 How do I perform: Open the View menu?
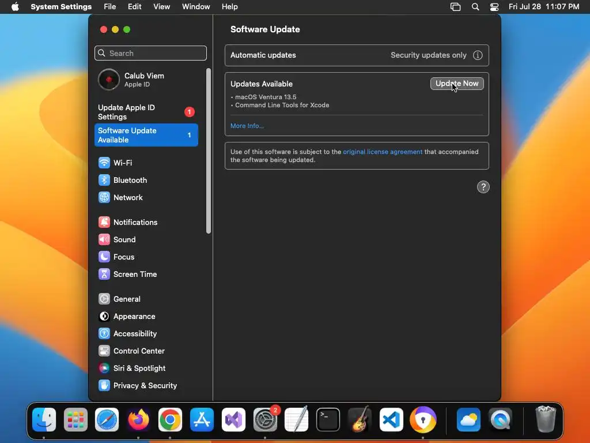click(x=161, y=7)
